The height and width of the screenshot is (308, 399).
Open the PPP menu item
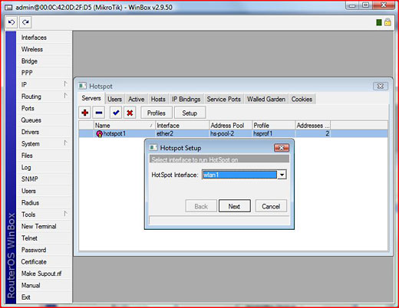pyautogui.click(x=27, y=73)
